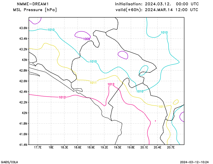
Task: Click the NMME-DREAM1 model title
Action: pyautogui.click(x=33, y=4)
